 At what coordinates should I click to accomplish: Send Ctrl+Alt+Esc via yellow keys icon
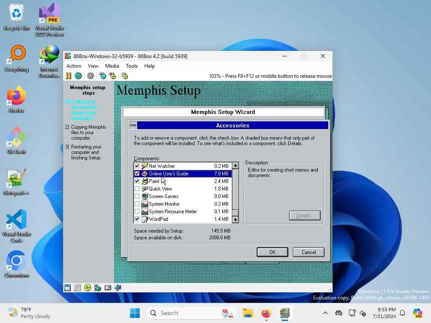(x=112, y=76)
